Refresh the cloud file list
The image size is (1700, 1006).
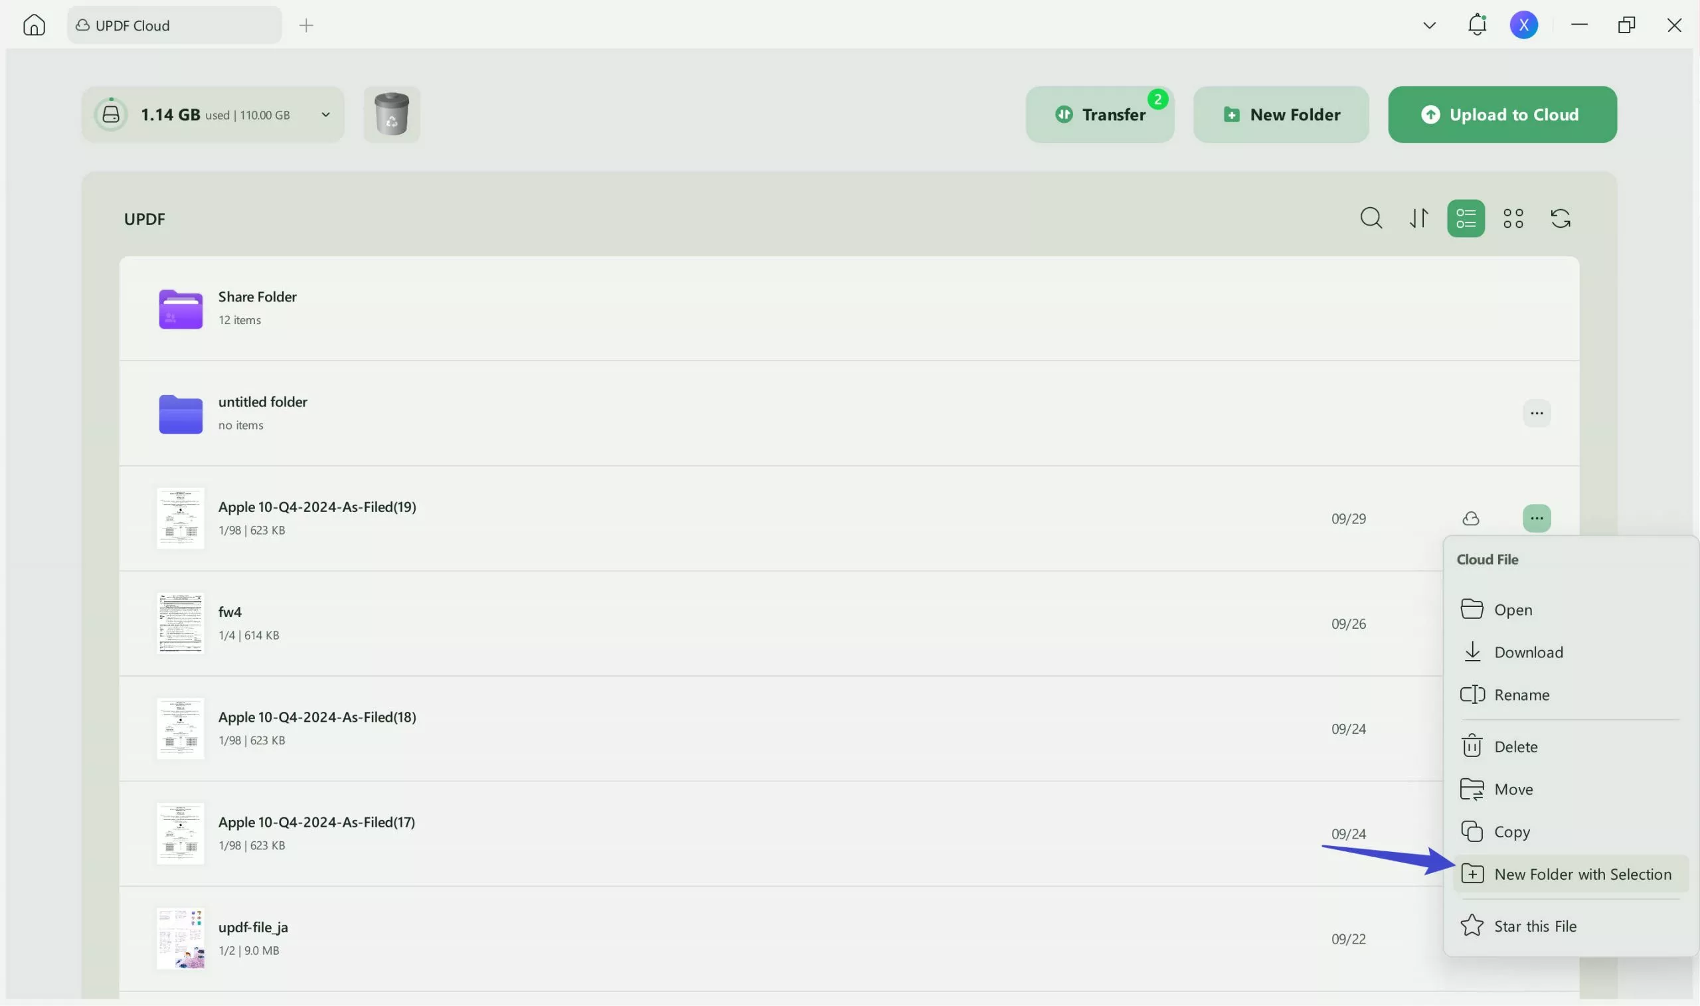pyautogui.click(x=1561, y=218)
